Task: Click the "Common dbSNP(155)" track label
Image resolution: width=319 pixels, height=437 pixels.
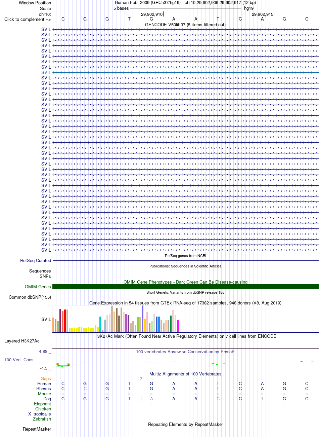Action: pos(30,297)
